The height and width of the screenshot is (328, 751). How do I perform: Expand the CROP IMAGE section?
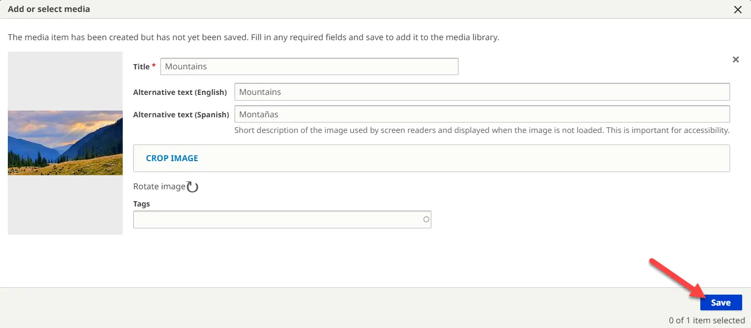[x=172, y=158]
